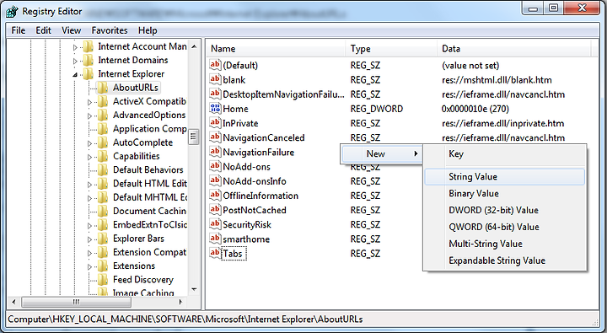Open the Favorites menu

110,30
